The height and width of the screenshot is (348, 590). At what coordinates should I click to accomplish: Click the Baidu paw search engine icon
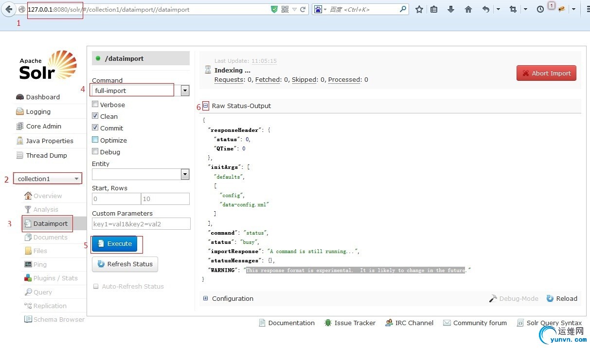point(318,9)
